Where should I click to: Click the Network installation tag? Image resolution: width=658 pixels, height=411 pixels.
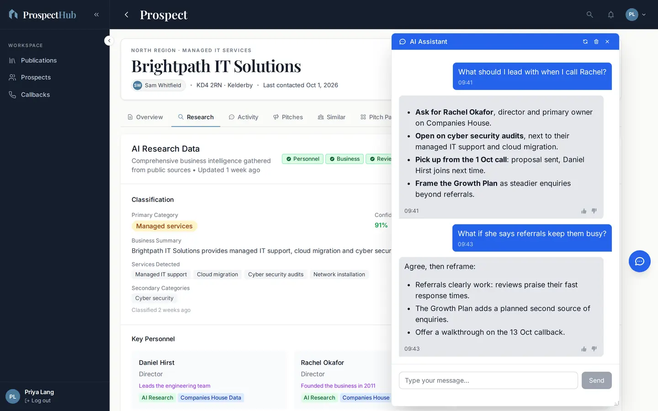click(339, 274)
